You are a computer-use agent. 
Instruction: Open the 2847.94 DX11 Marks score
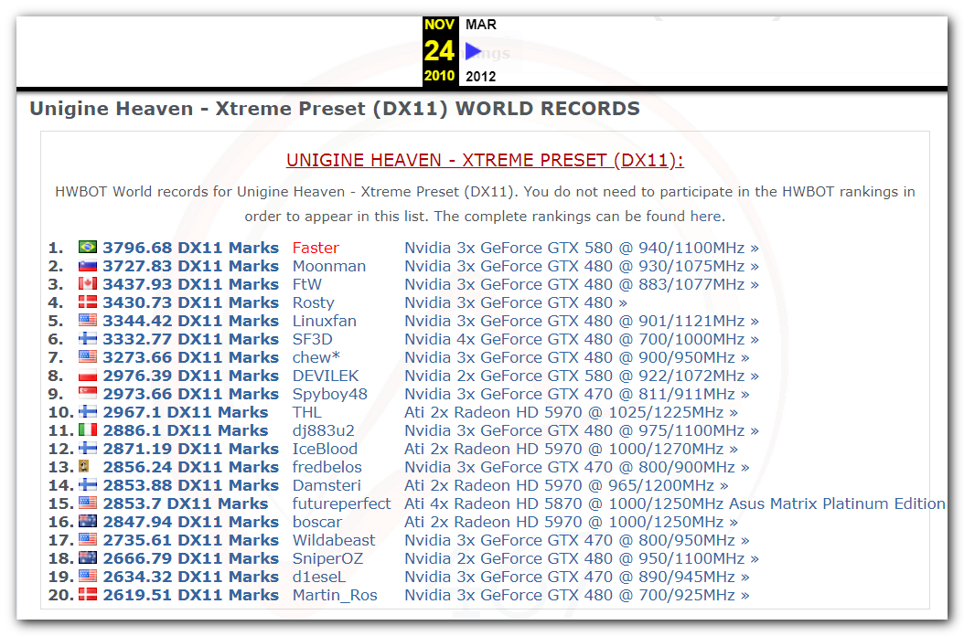click(190, 522)
